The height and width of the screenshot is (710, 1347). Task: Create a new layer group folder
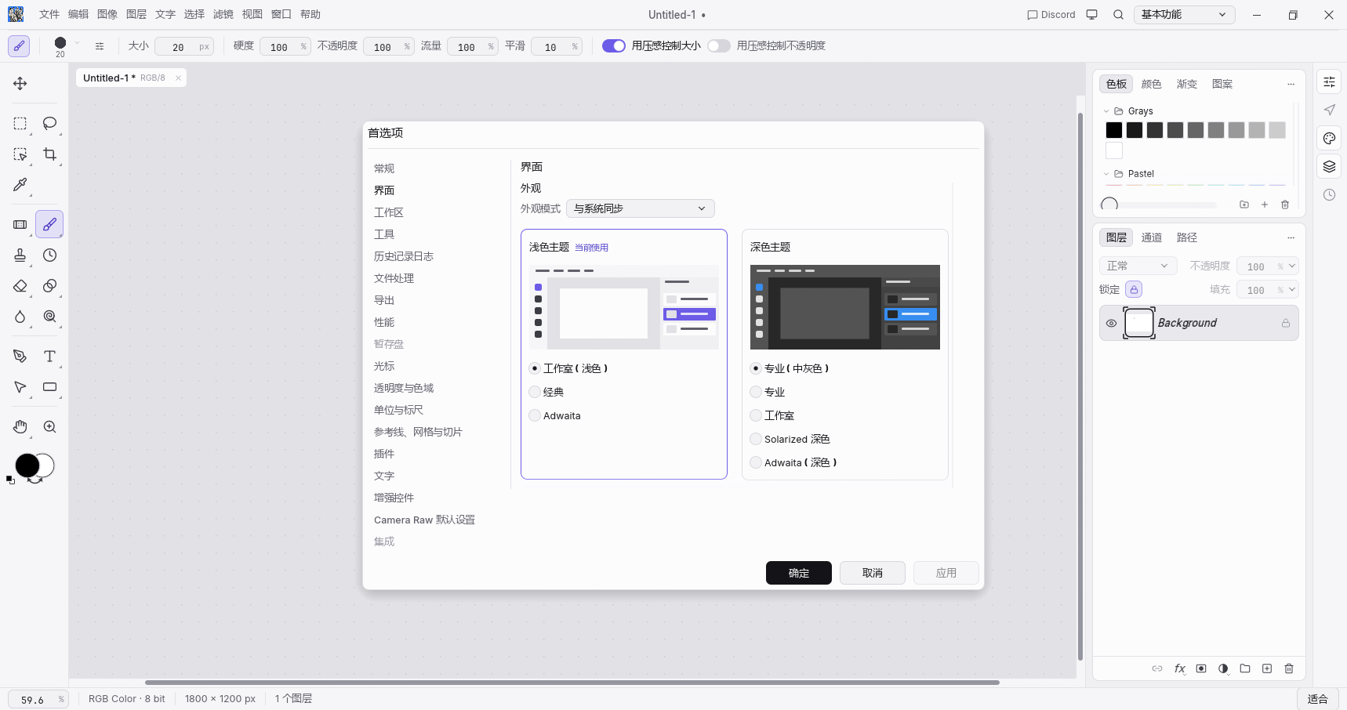coord(1245,668)
